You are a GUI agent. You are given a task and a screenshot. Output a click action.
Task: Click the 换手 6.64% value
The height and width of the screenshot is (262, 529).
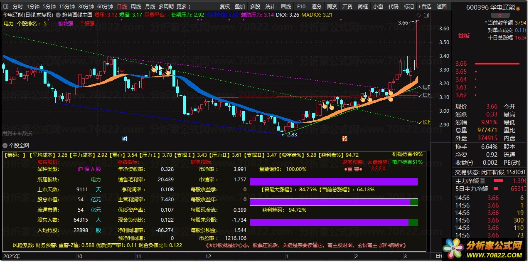pos(489,147)
